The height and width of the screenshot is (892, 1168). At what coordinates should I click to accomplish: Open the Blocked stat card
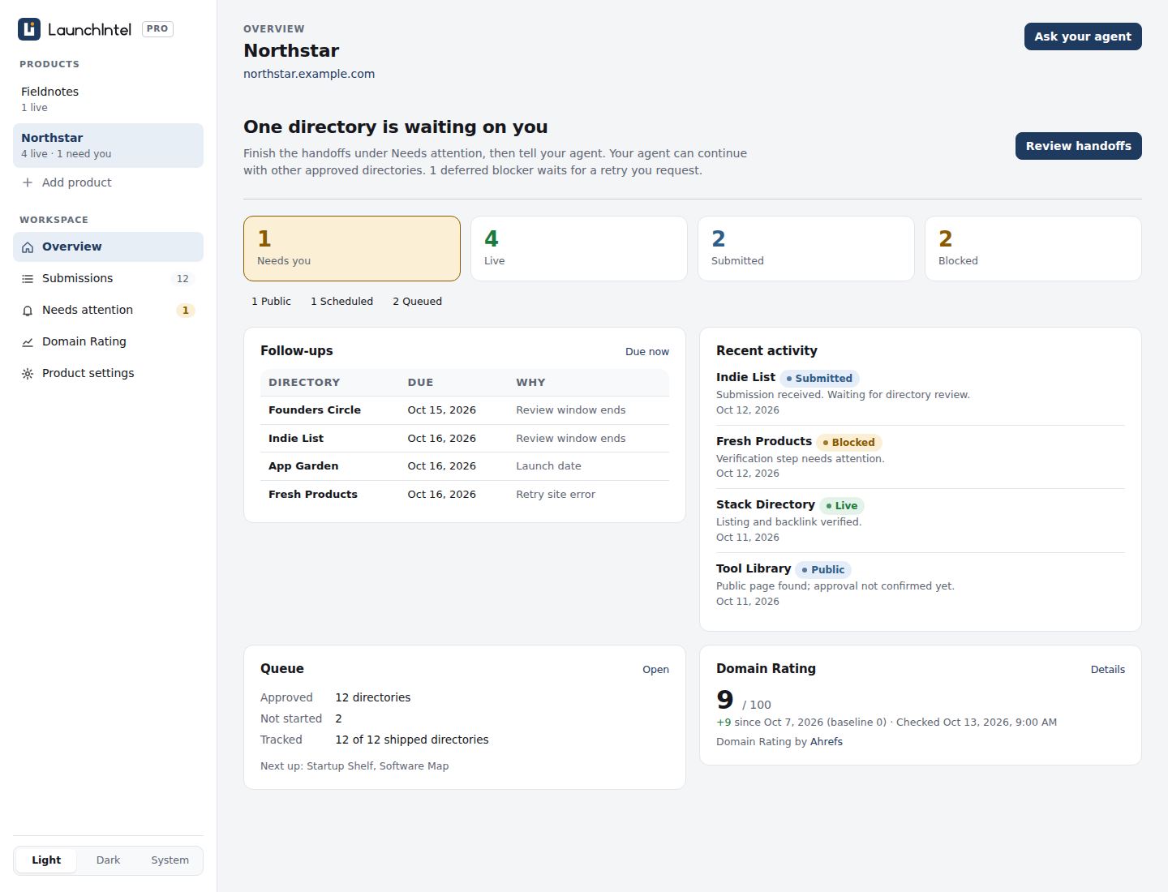pos(1033,249)
